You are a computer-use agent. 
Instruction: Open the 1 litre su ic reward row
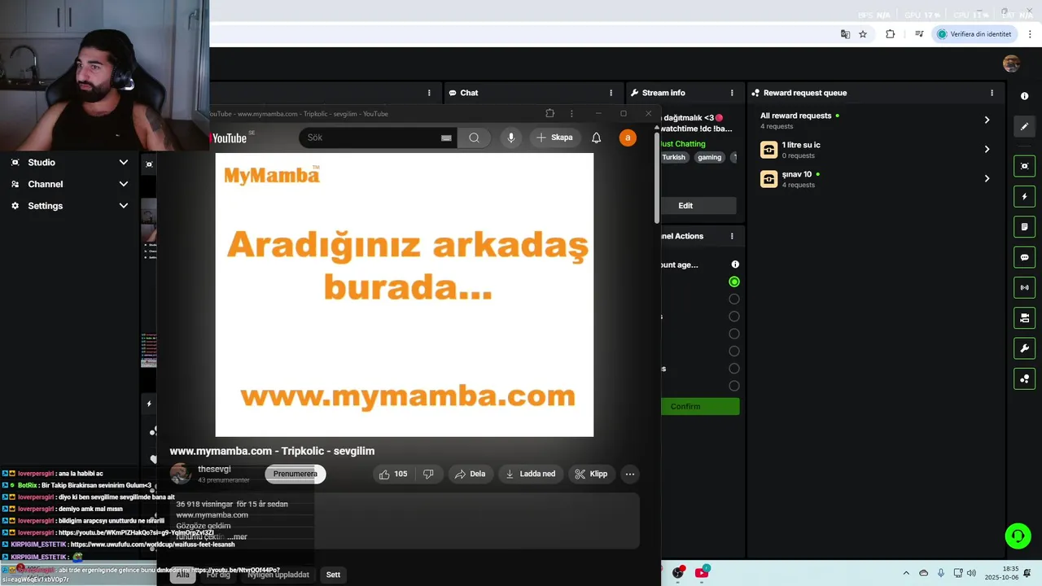click(876, 150)
